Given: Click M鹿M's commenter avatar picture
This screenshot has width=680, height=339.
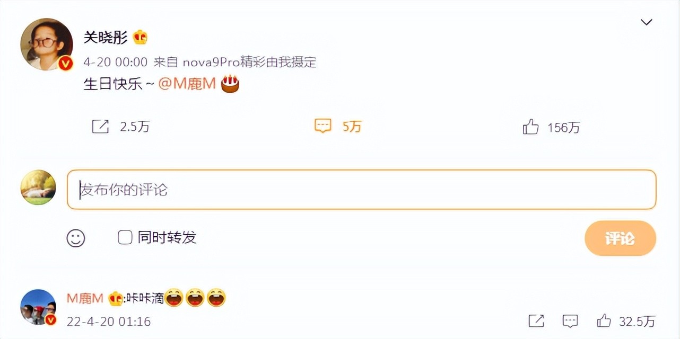Looking at the screenshot, I should click(x=38, y=307).
